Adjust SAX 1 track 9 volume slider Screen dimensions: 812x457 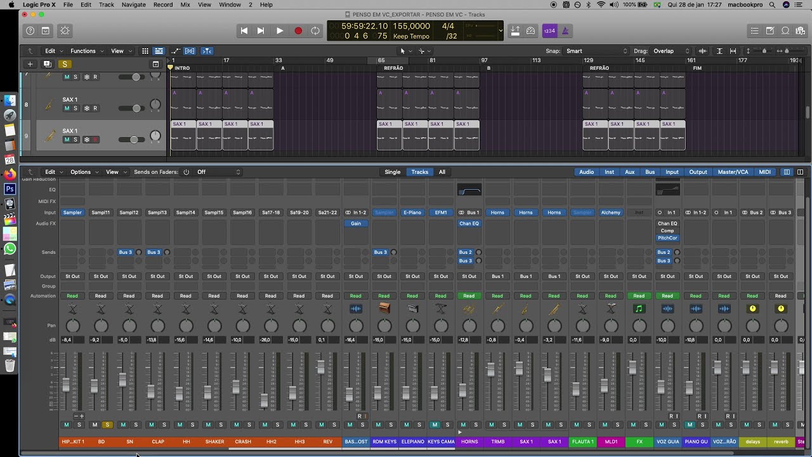tap(134, 140)
